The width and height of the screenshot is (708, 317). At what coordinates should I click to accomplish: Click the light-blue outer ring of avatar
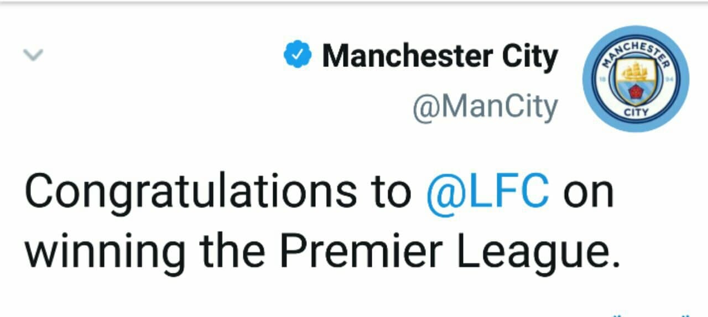589,79
